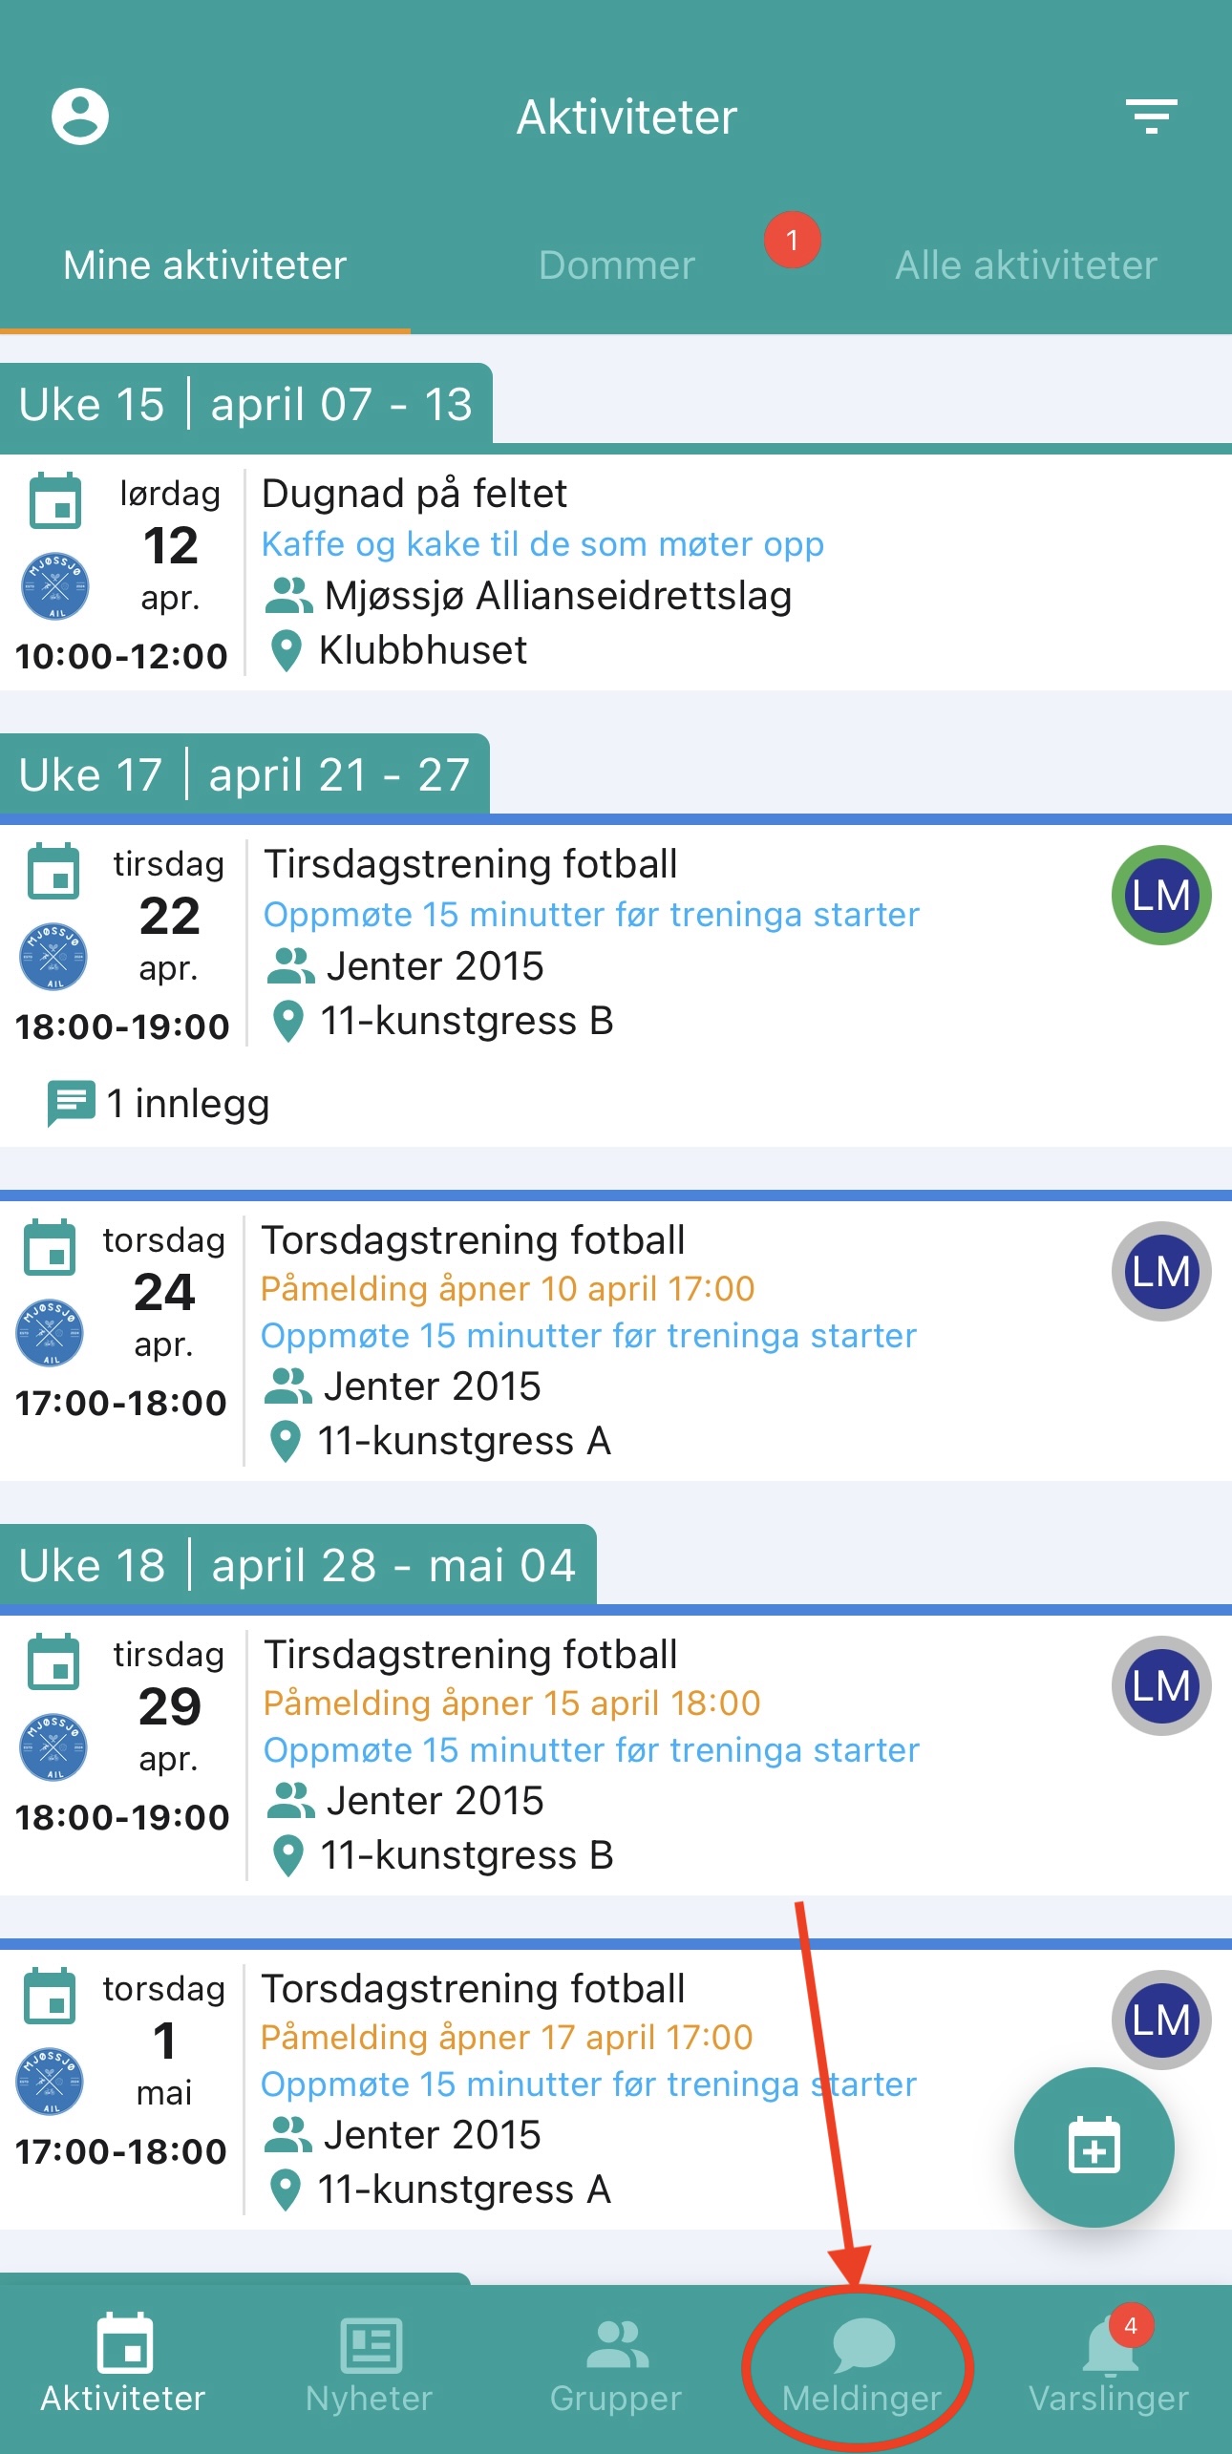Viewport: 1232px width, 2454px height.
Task: Open Tirsdagstrening fotball on April 22
Action: tap(470, 864)
